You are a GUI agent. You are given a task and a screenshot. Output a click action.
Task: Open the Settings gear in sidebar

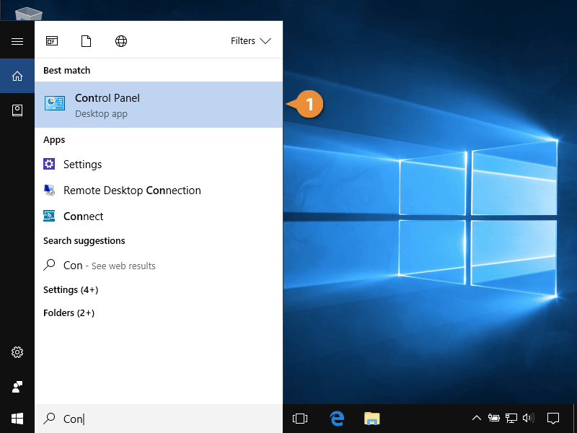point(17,352)
